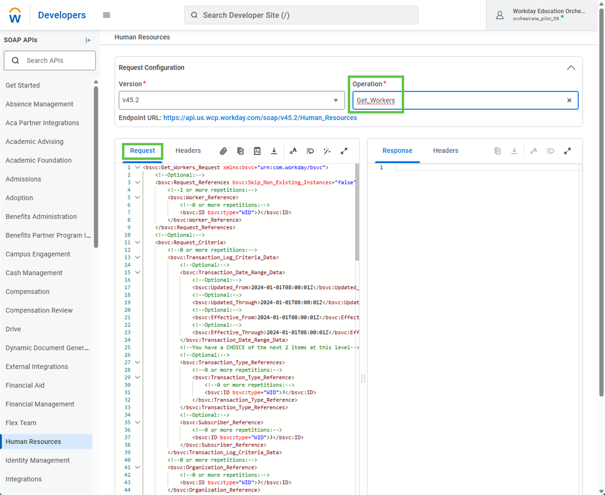Download the response body
605x495 pixels.
coord(514,151)
